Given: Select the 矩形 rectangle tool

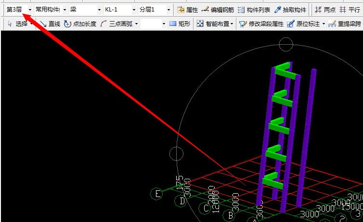Looking at the screenshot, I should (180, 24).
